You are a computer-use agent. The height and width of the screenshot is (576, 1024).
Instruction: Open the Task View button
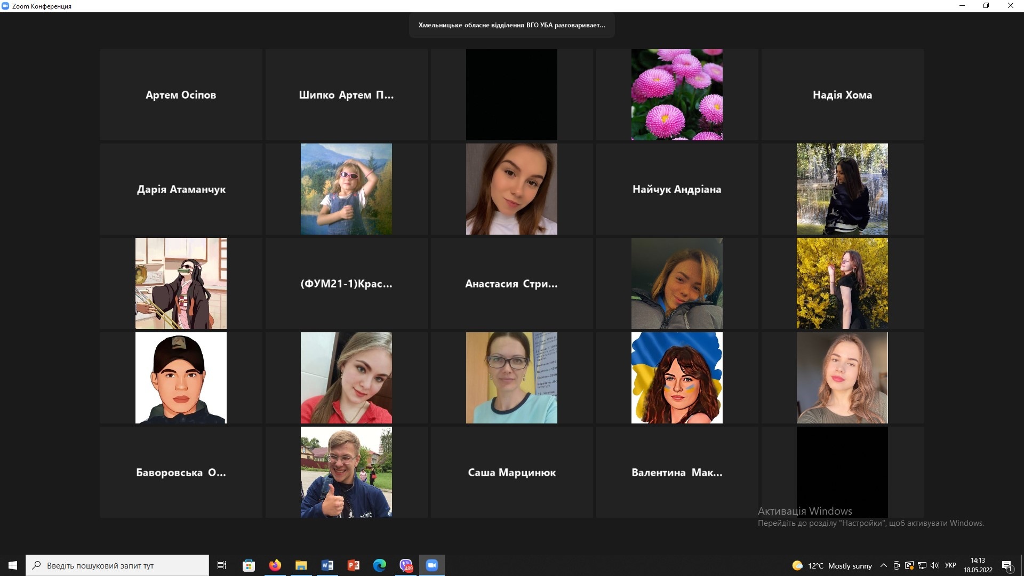(x=222, y=565)
